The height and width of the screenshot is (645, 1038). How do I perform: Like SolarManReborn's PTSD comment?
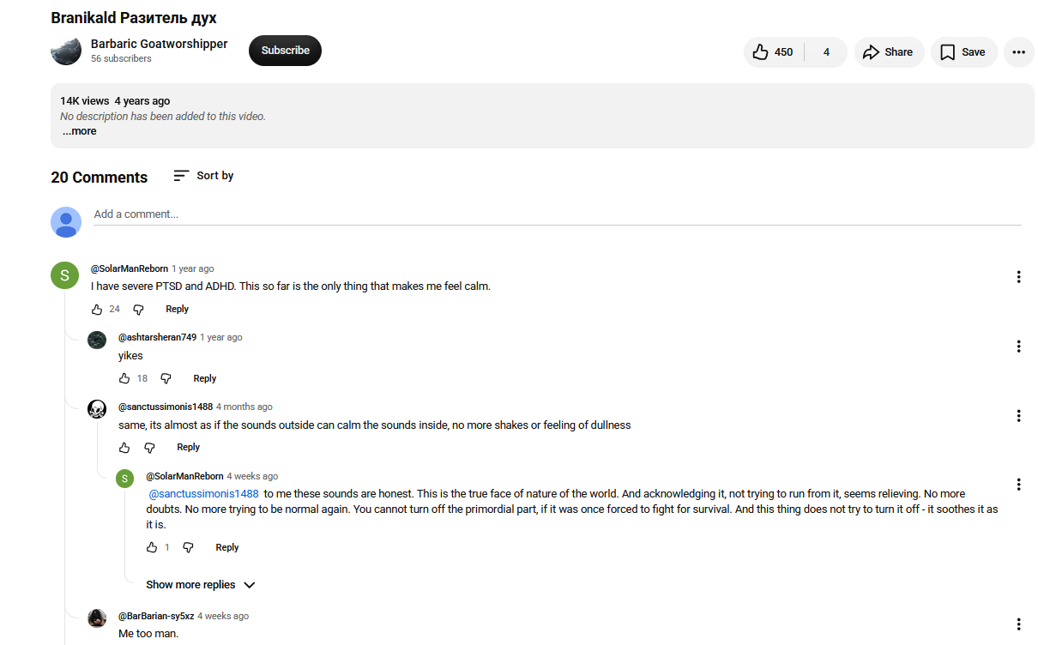(97, 310)
